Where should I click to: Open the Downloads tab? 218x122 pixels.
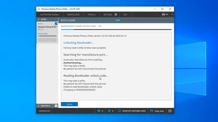[x=74, y=15]
